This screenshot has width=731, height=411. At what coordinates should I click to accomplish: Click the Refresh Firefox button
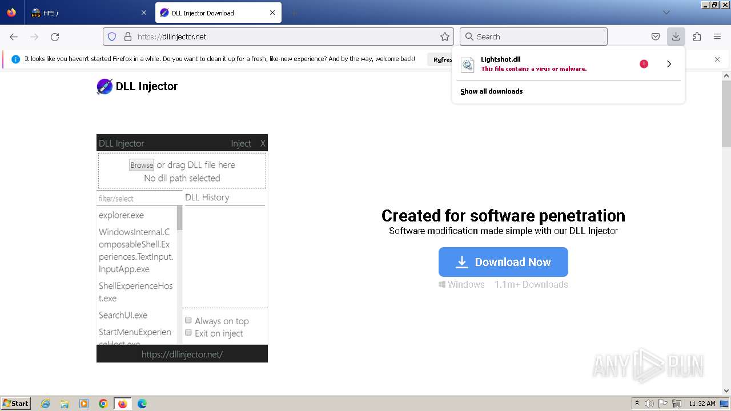(440, 59)
